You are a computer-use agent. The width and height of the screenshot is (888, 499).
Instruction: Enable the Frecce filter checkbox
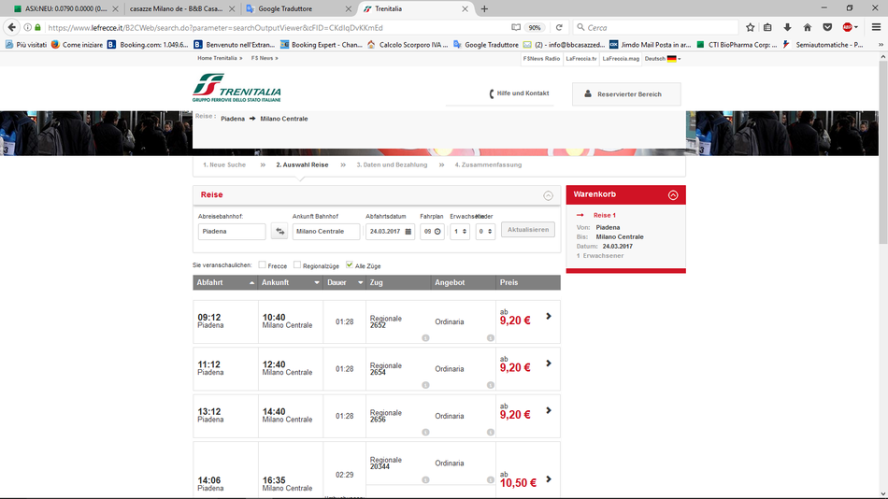pyautogui.click(x=263, y=264)
